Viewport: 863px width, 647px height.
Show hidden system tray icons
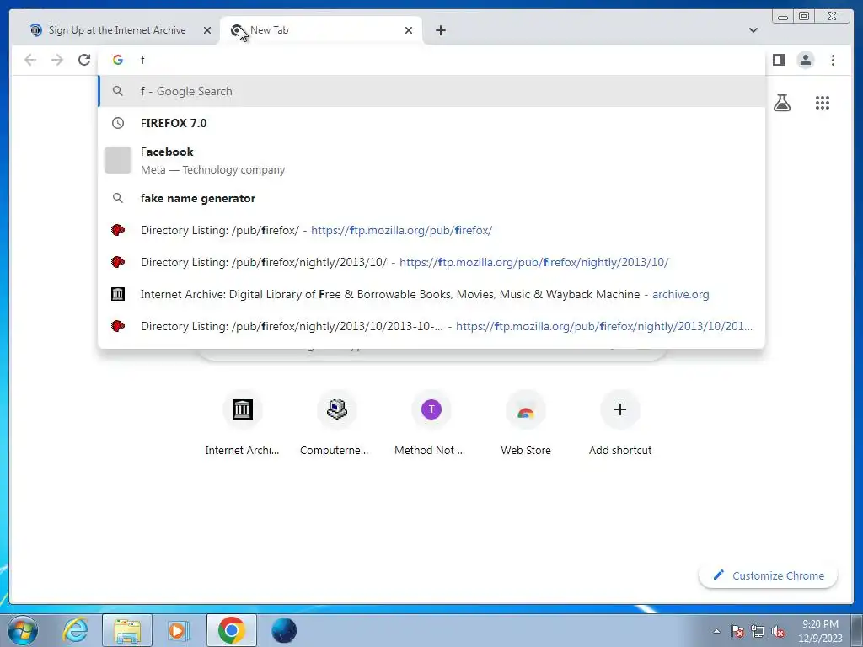716,631
